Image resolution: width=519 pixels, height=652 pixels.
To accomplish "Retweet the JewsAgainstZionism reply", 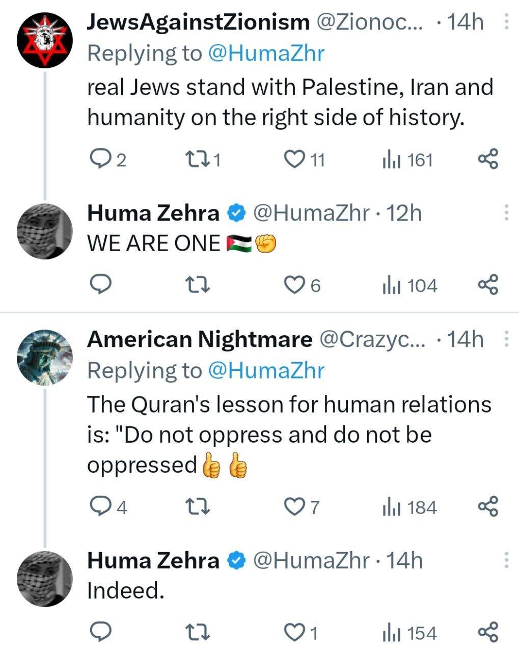I will click(196, 160).
